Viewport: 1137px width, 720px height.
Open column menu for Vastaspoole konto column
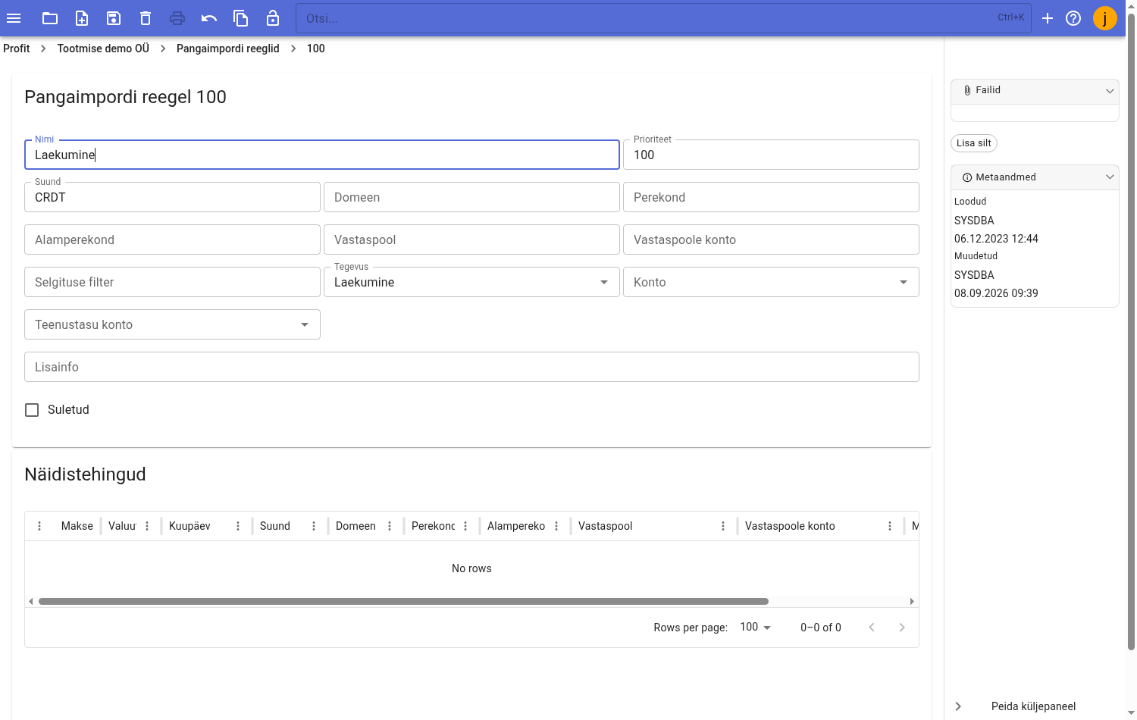pos(890,526)
